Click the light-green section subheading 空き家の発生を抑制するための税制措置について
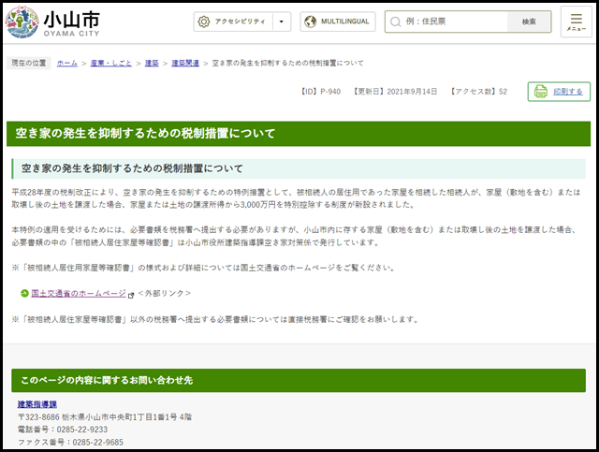 click(299, 168)
